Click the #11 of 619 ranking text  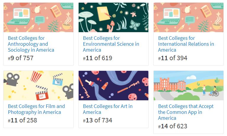point(98,58)
